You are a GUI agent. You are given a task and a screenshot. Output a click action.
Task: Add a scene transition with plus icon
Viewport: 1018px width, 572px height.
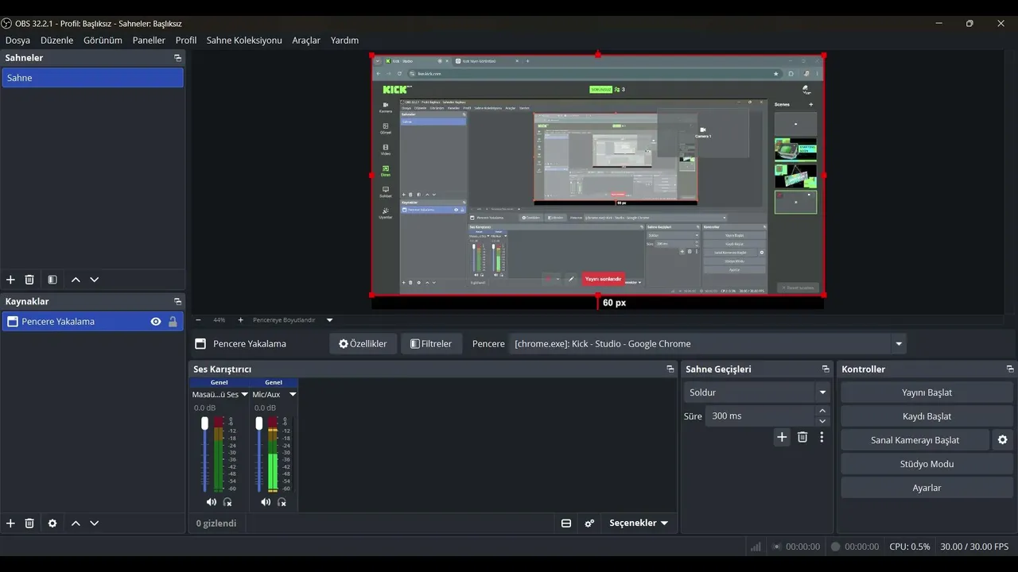click(782, 437)
